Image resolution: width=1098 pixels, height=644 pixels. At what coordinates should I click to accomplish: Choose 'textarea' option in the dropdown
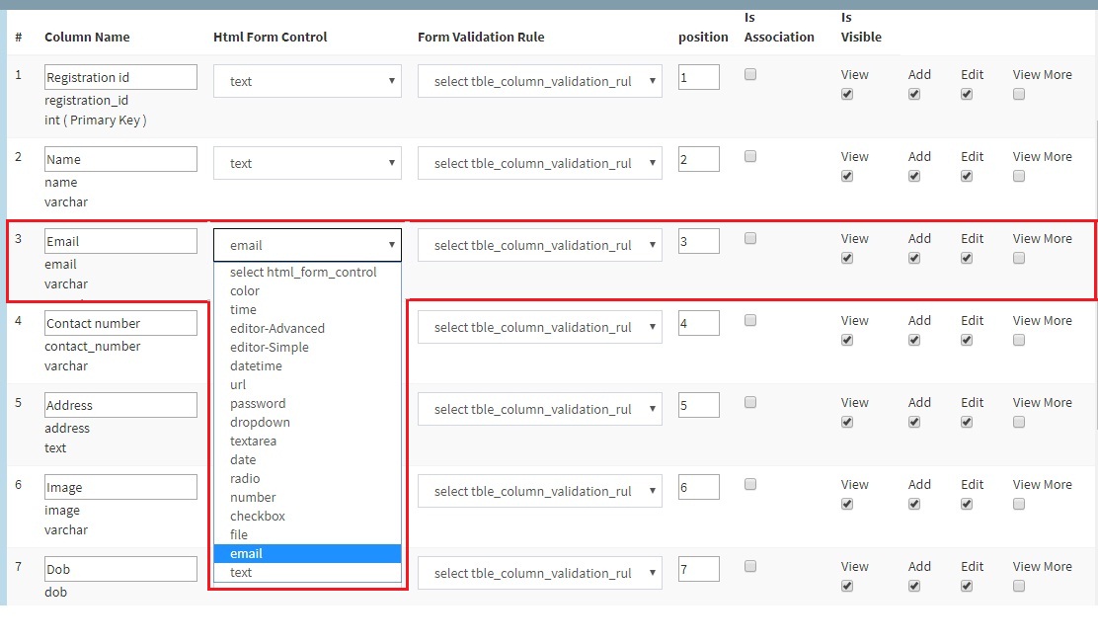tap(253, 441)
